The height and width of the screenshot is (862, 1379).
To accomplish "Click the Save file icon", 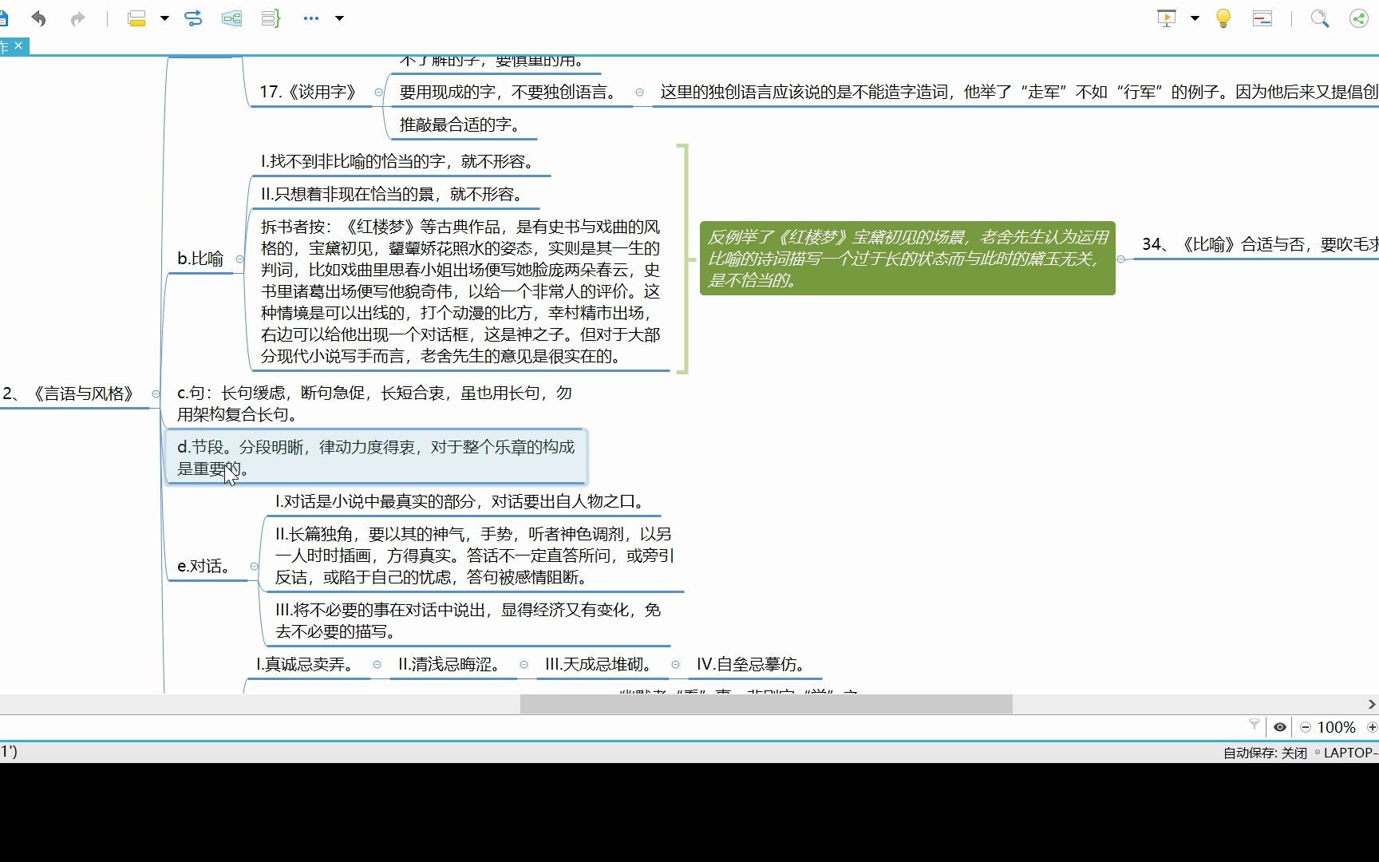I will point(3,18).
